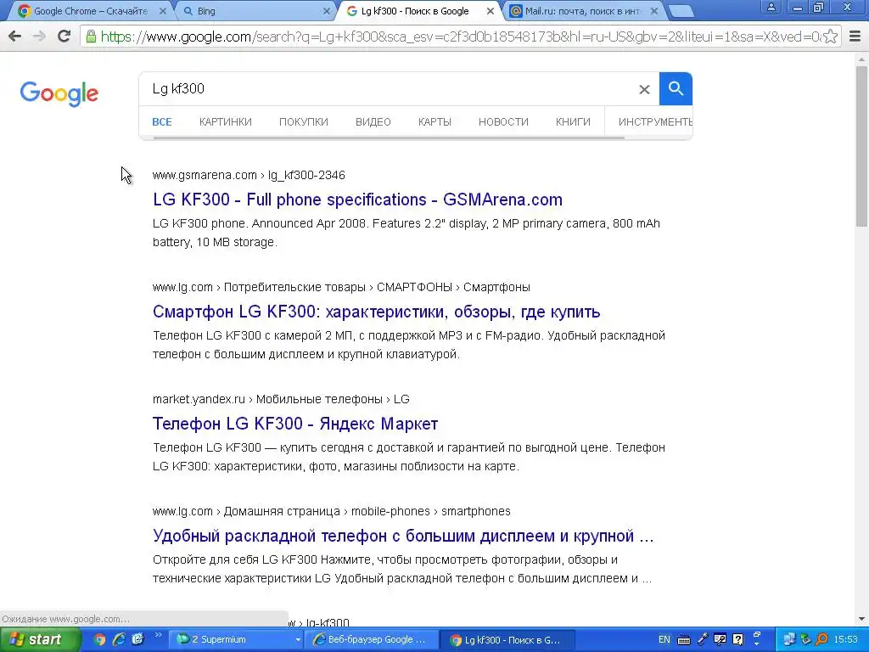Click the vertical scrollbar thumb
869x652 pixels.
tap(861, 146)
